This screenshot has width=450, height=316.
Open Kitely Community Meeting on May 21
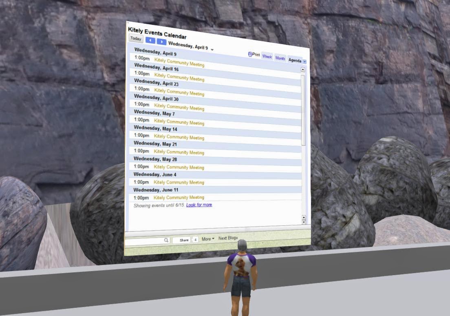coord(179,152)
